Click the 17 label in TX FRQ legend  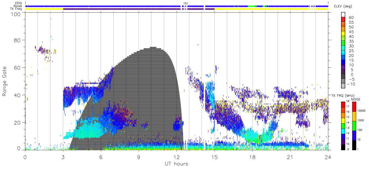(x=348, y=106)
